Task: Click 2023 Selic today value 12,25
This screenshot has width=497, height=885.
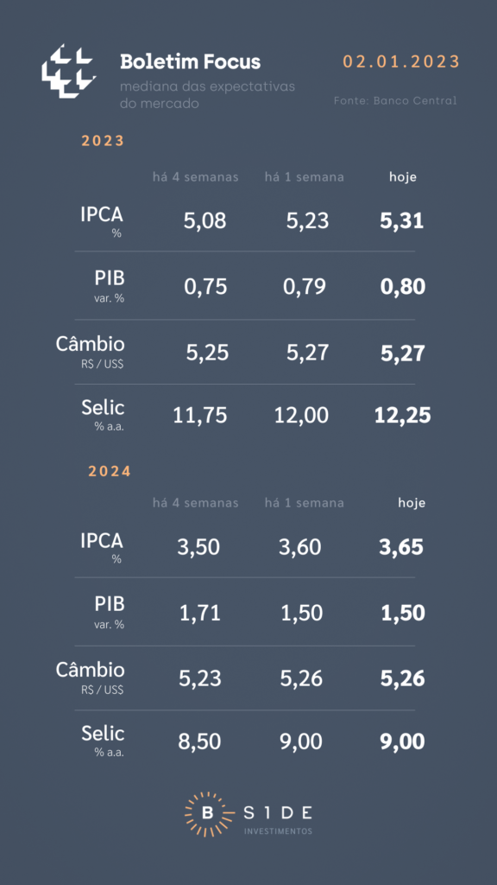Action: click(x=402, y=416)
